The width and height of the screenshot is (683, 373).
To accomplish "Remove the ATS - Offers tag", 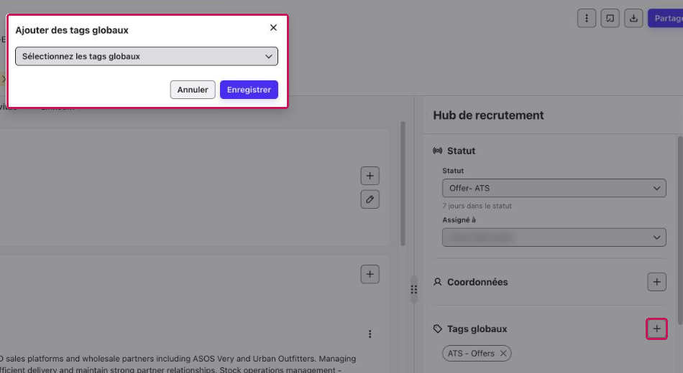I will (x=503, y=354).
